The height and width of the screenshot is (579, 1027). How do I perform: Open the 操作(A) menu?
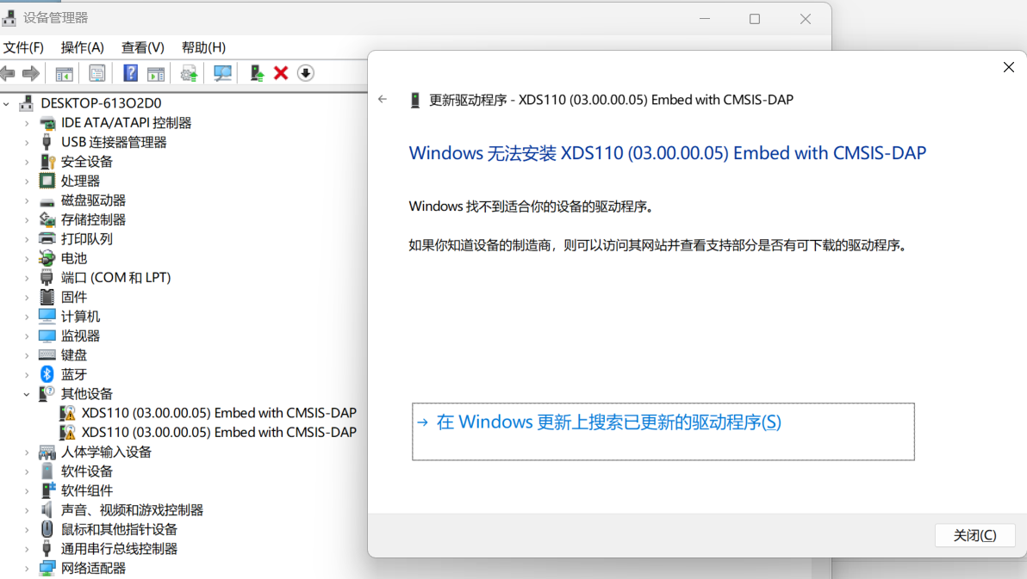(83, 47)
